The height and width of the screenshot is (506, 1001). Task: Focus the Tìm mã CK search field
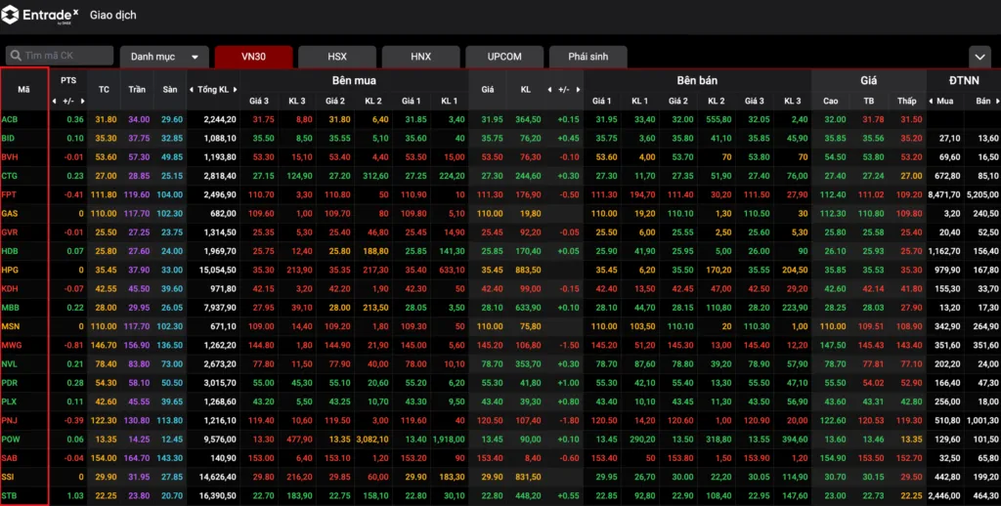pyautogui.click(x=65, y=57)
